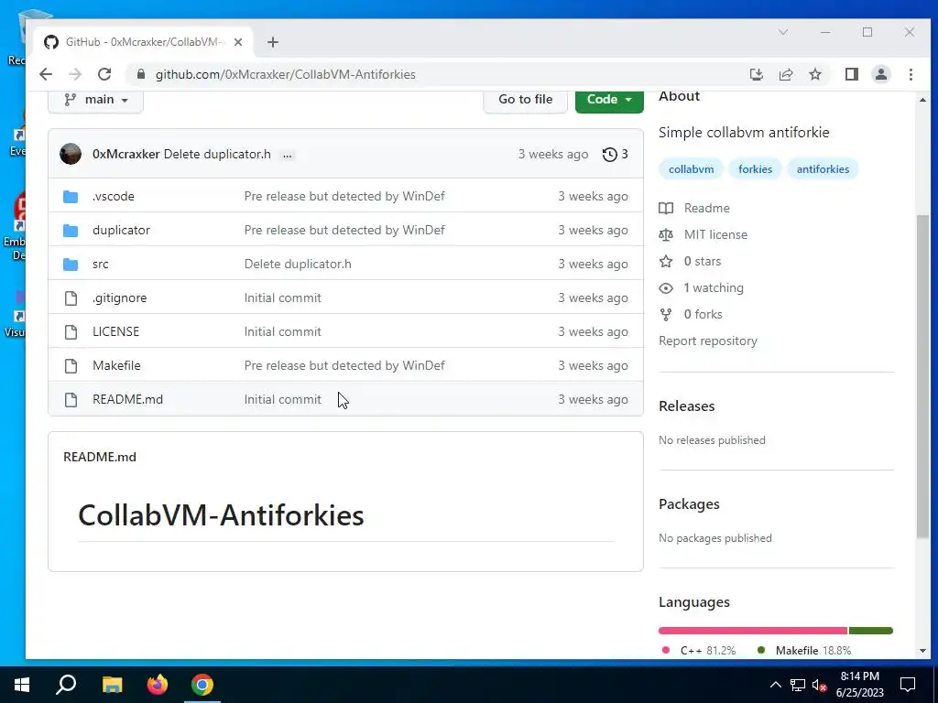View 0 forks link
Image resolution: width=938 pixels, height=703 pixels.
click(691, 315)
